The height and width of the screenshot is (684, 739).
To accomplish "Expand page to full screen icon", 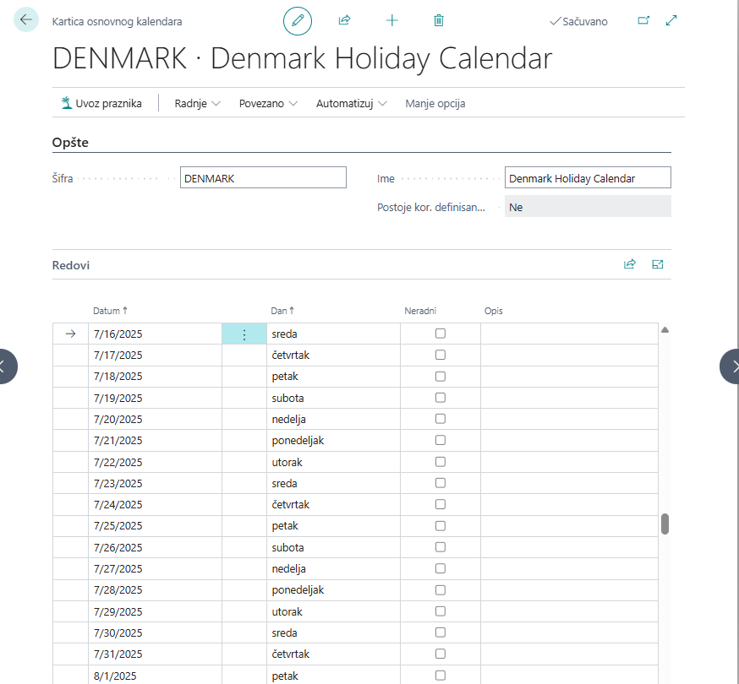I will [671, 20].
